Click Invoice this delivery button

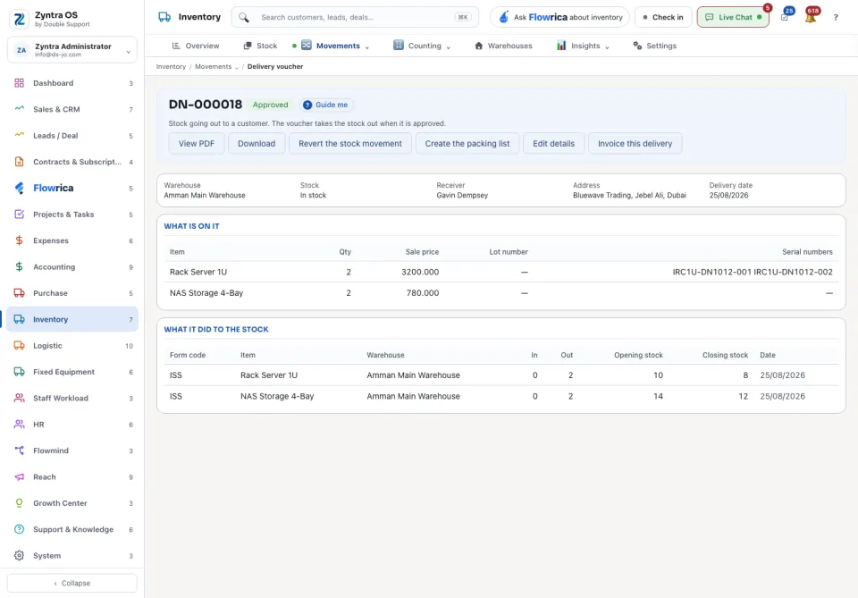tap(635, 143)
